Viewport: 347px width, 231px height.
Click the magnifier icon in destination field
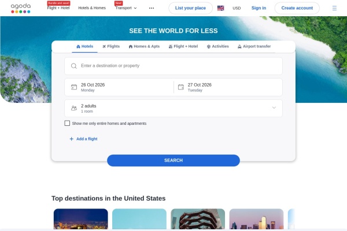tap(74, 66)
